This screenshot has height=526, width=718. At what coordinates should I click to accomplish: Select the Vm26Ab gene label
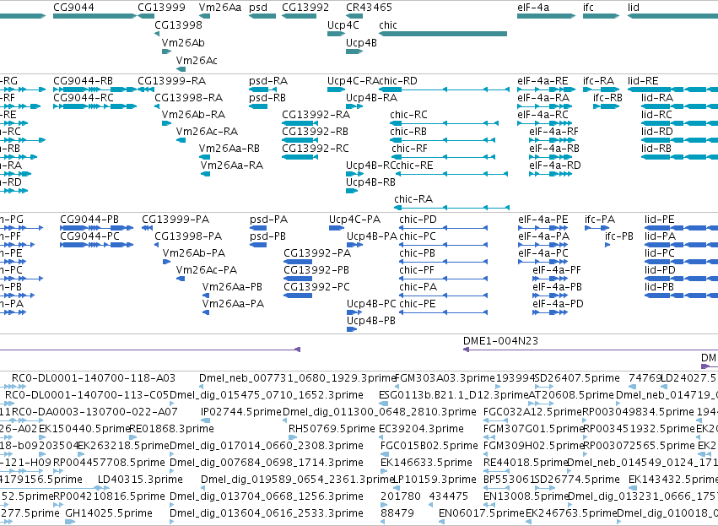click(183, 43)
